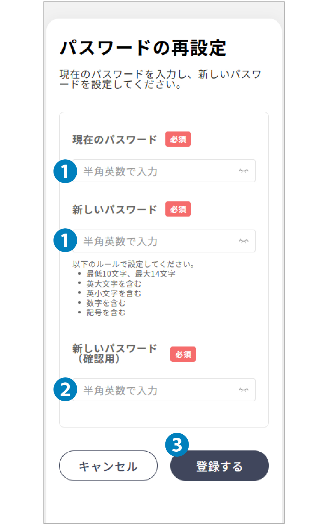Click the 必須 badge beside 現在のパスワード
328x525 pixels.
178,139
